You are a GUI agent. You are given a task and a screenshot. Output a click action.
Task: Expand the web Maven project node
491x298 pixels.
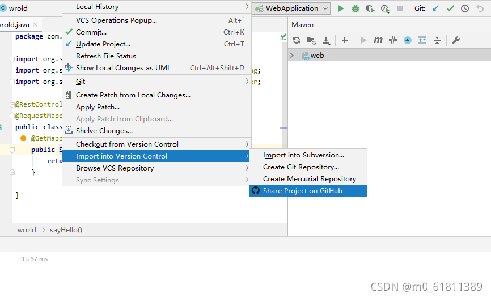tap(292, 56)
